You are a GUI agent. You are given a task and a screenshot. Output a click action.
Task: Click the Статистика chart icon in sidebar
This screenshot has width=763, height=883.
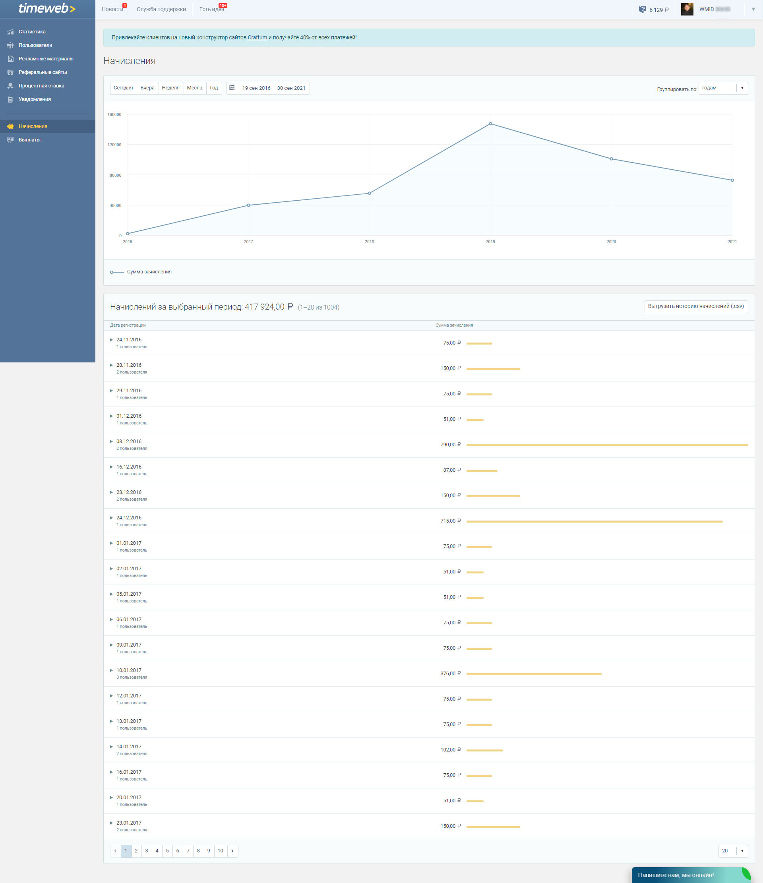(10, 32)
